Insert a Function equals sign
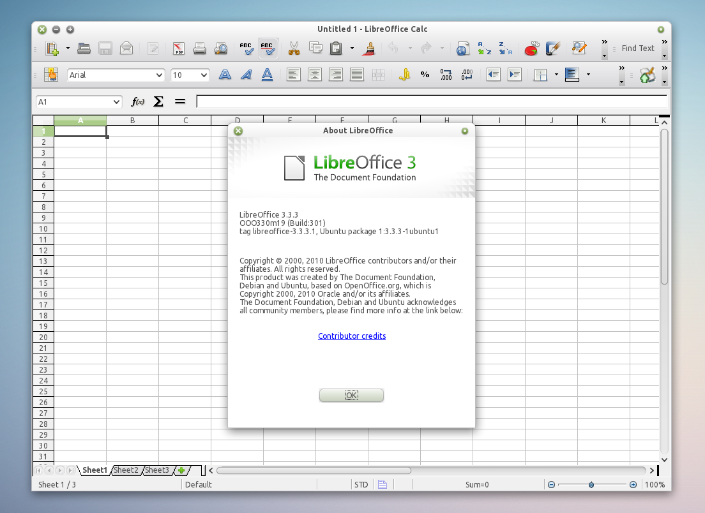705x513 pixels. [x=180, y=102]
